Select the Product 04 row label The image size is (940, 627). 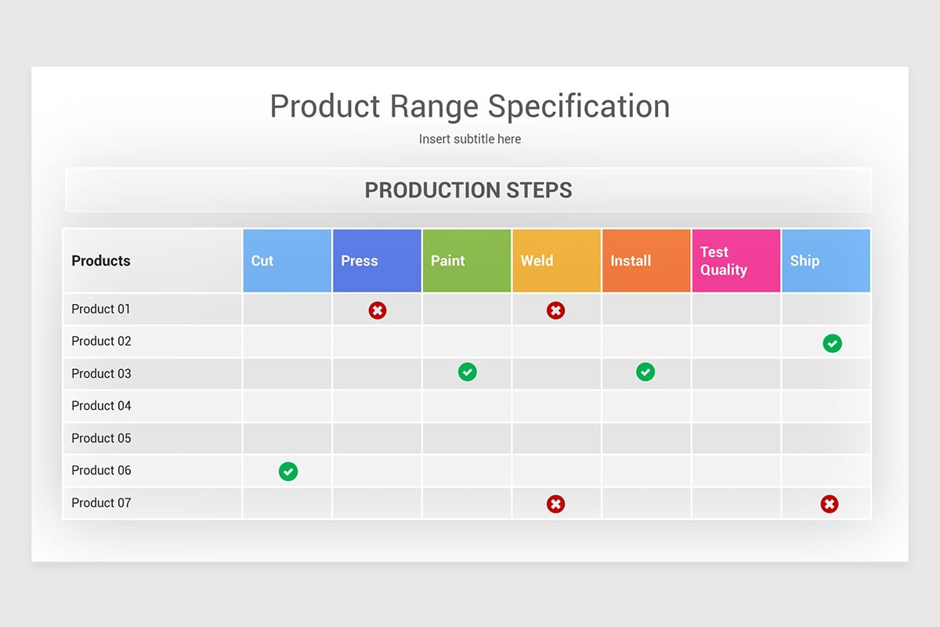click(102, 406)
